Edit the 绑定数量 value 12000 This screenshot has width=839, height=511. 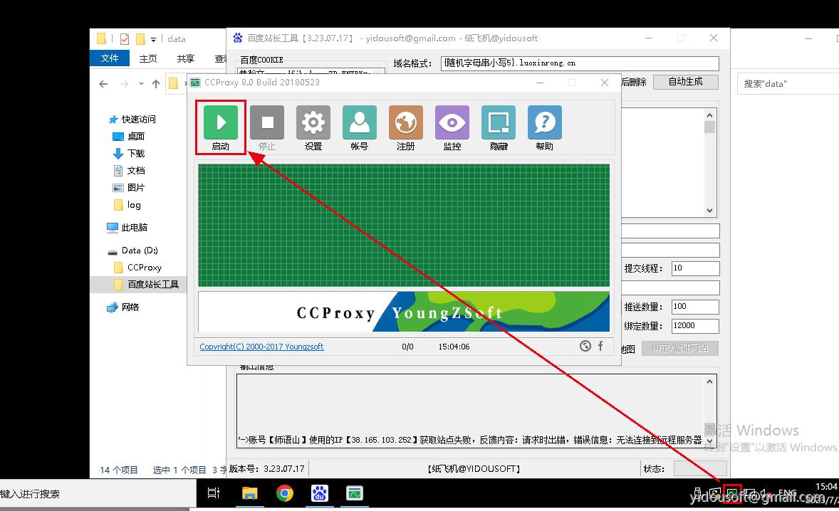point(695,326)
